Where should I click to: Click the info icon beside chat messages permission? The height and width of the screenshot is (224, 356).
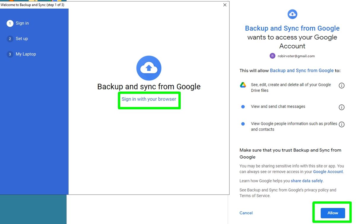[x=341, y=107]
